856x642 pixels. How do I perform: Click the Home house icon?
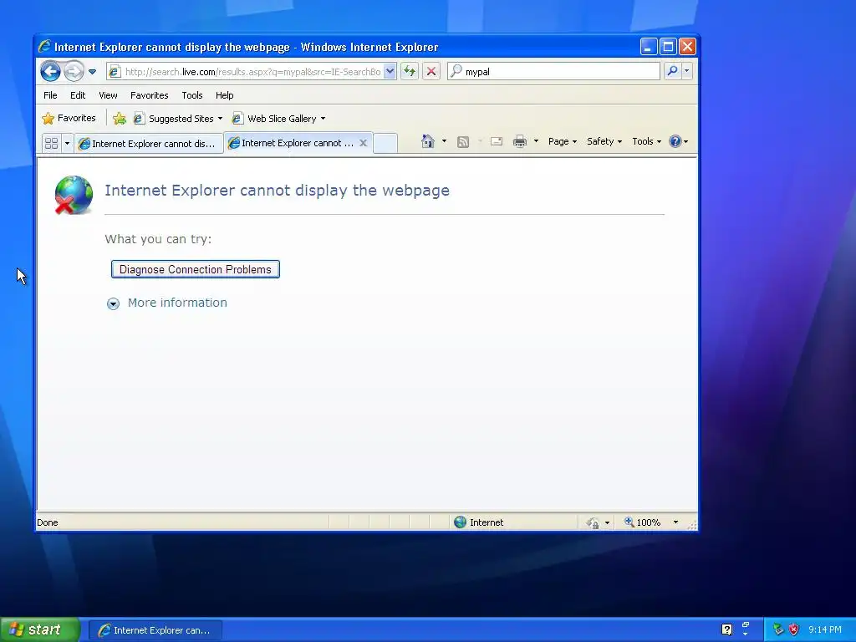pyautogui.click(x=427, y=141)
